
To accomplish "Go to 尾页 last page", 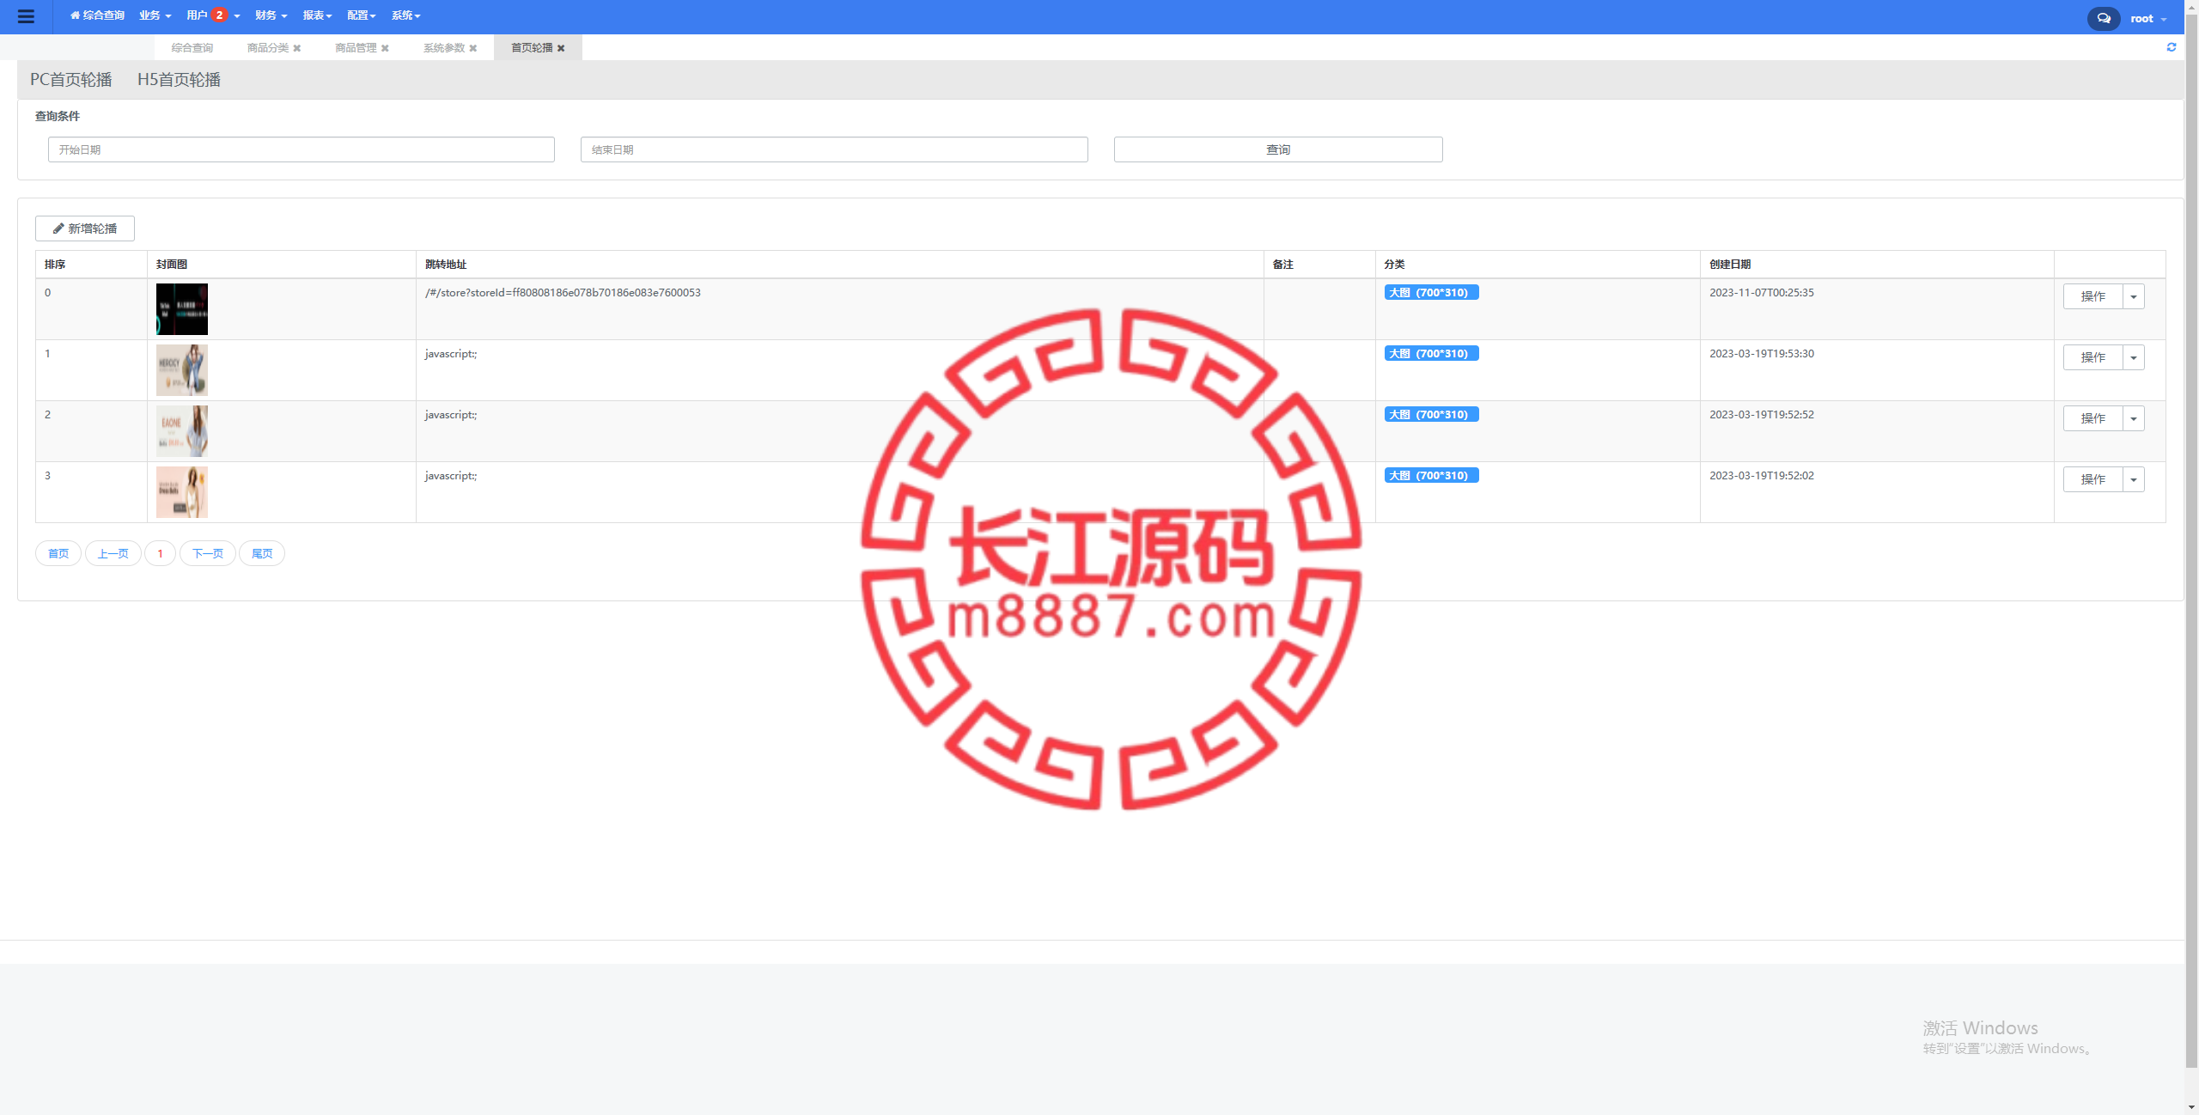I will pos(262,553).
